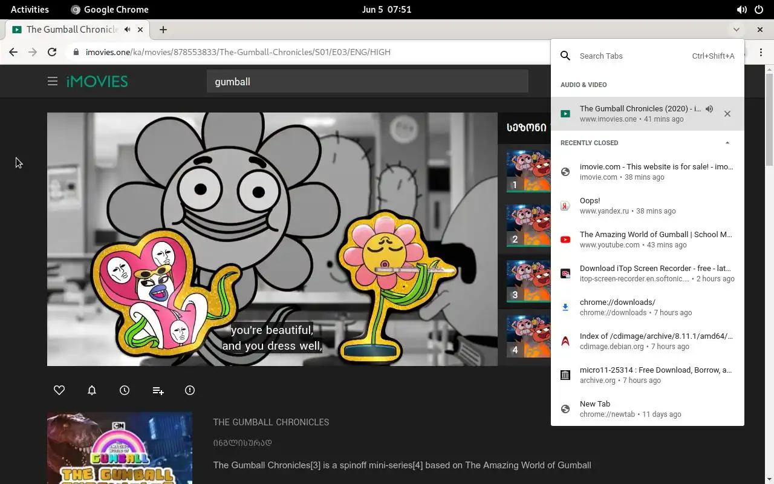Click the gumball search field
Image resolution: width=774 pixels, height=484 pixels.
point(368,82)
